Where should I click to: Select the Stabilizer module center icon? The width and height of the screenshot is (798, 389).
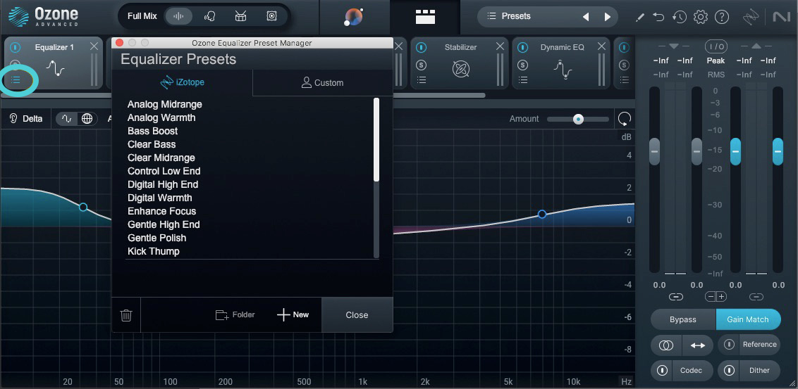460,68
